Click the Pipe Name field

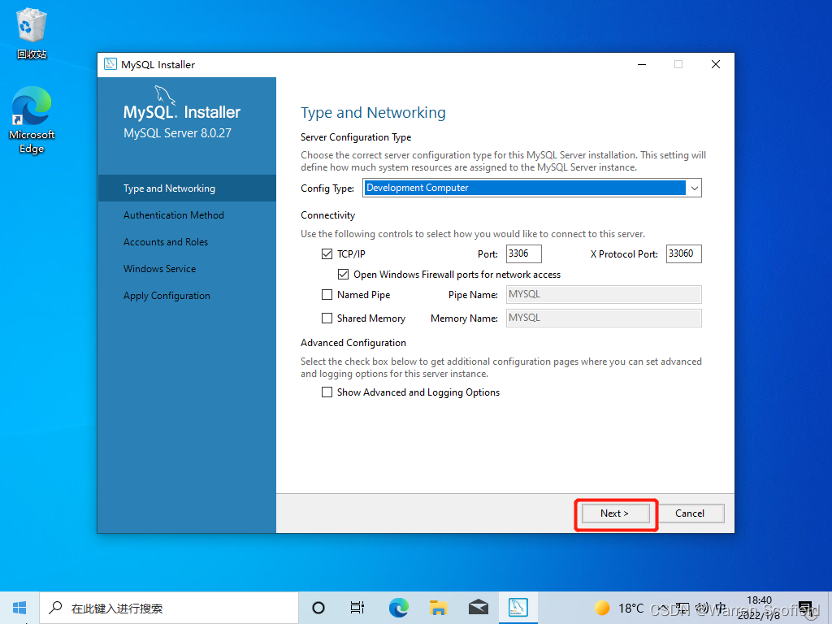point(604,294)
